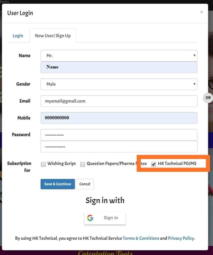Click the Save & Continue button
The height and width of the screenshot is (255, 213).
point(58,184)
